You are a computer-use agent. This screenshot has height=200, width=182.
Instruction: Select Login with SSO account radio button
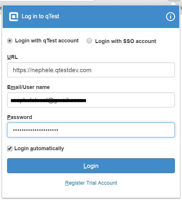89,41
